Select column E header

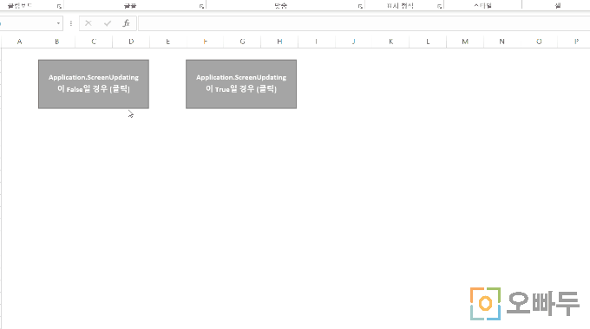167,42
